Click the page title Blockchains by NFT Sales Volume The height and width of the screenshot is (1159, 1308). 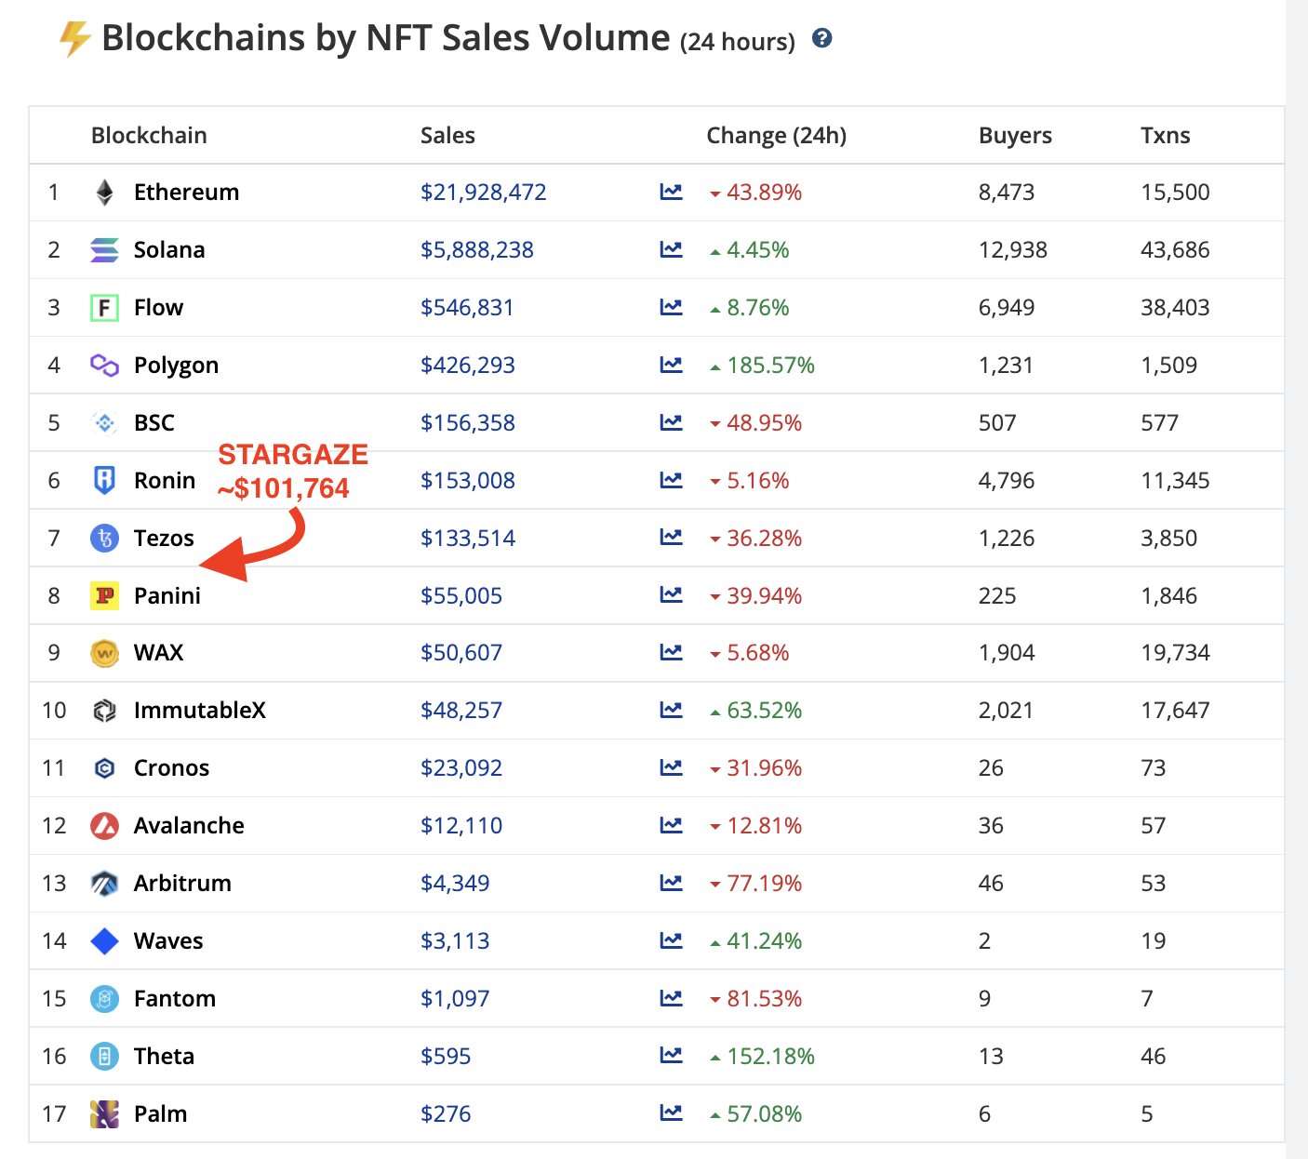385,38
